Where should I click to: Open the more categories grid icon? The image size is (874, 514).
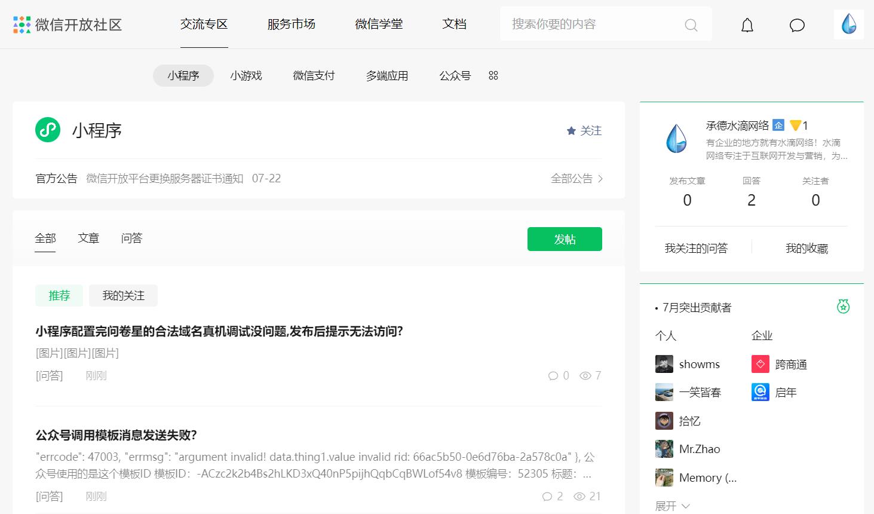(493, 75)
